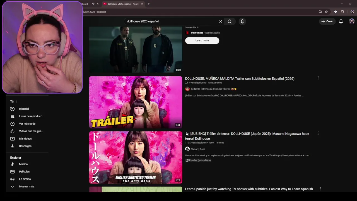This screenshot has width=357, height=201.
Task: Open the browser profile avatar
Action: (352, 12)
